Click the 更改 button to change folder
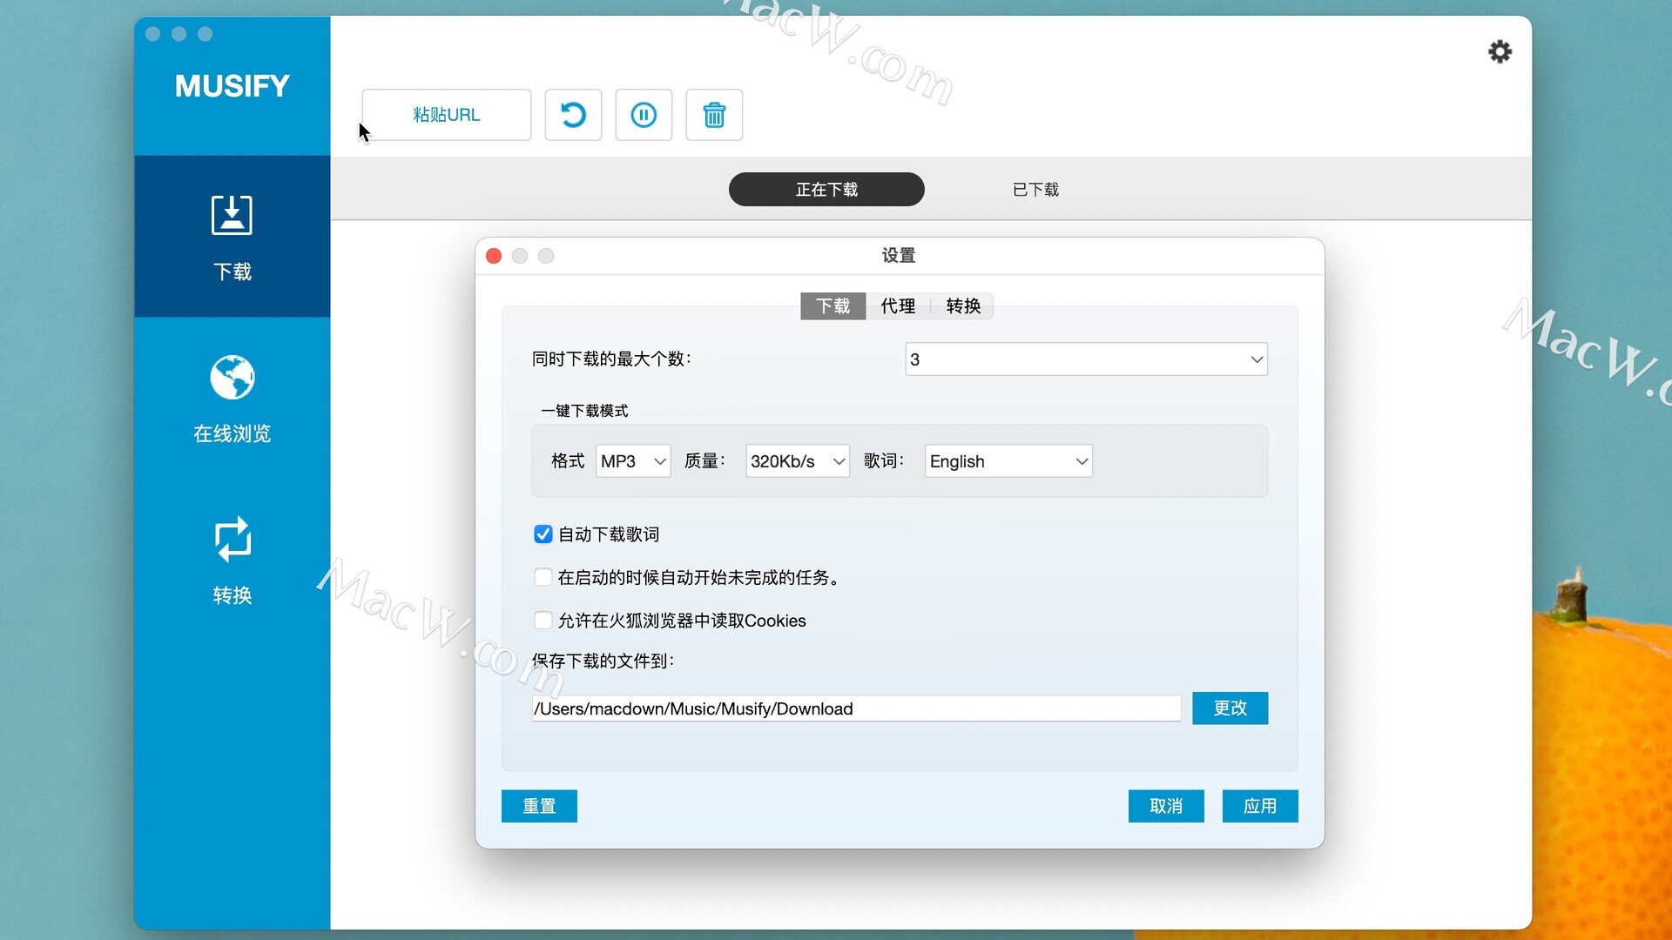Screen dimensions: 1672x940 point(1230,708)
